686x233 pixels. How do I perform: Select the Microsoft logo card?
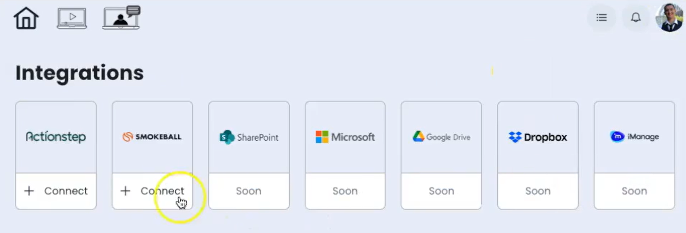click(x=345, y=137)
